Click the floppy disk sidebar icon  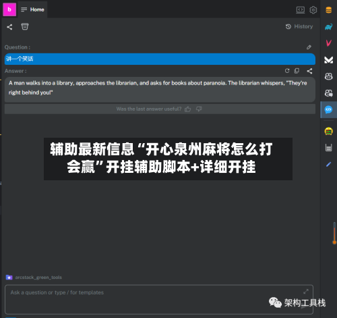tap(328, 148)
